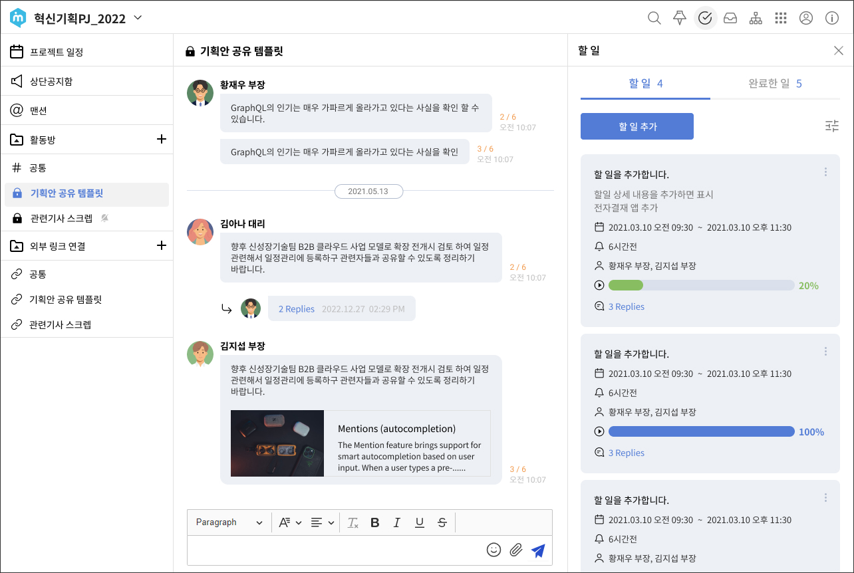Screen dimensions: 854x573
Task: Add a new room with 활동방 plus icon
Action: 161,139
